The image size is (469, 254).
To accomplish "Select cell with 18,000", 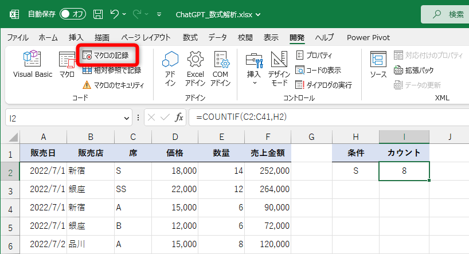I will tap(175, 171).
